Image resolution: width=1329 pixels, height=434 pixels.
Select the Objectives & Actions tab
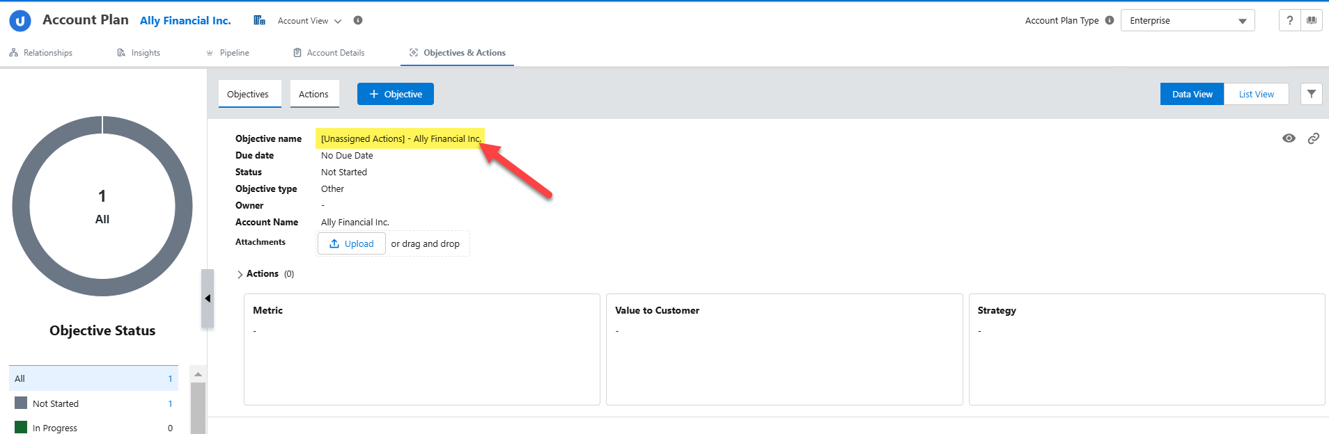(x=458, y=53)
